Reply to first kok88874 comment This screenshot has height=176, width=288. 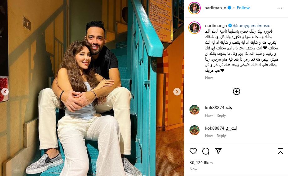(221, 115)
